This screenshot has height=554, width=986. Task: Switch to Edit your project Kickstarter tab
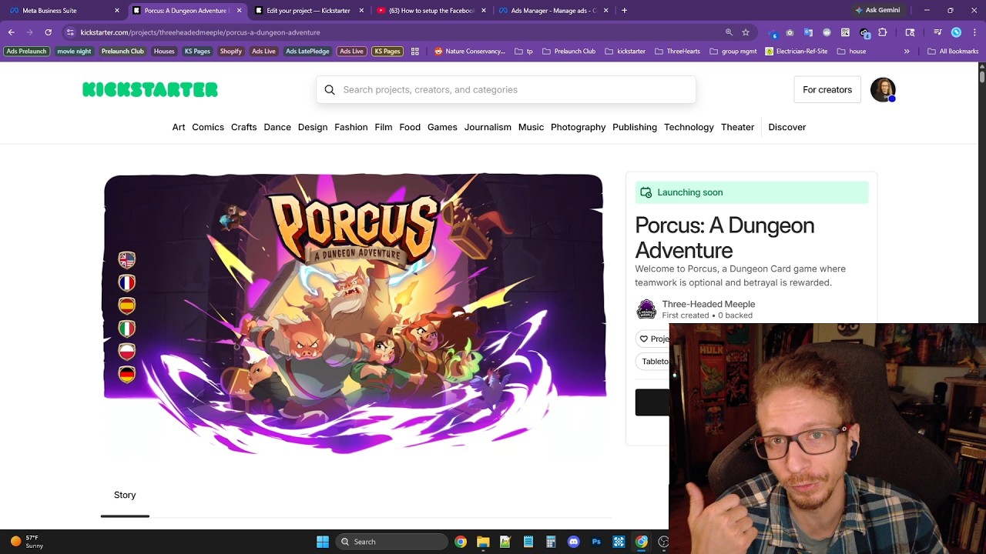[x=308, y=11]
